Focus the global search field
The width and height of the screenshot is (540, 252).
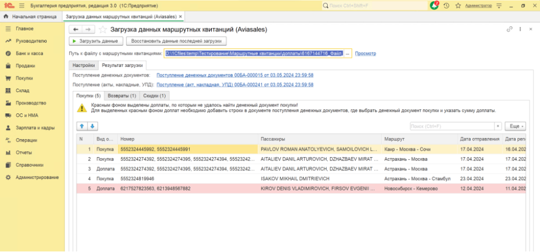[x=374, y=6]
